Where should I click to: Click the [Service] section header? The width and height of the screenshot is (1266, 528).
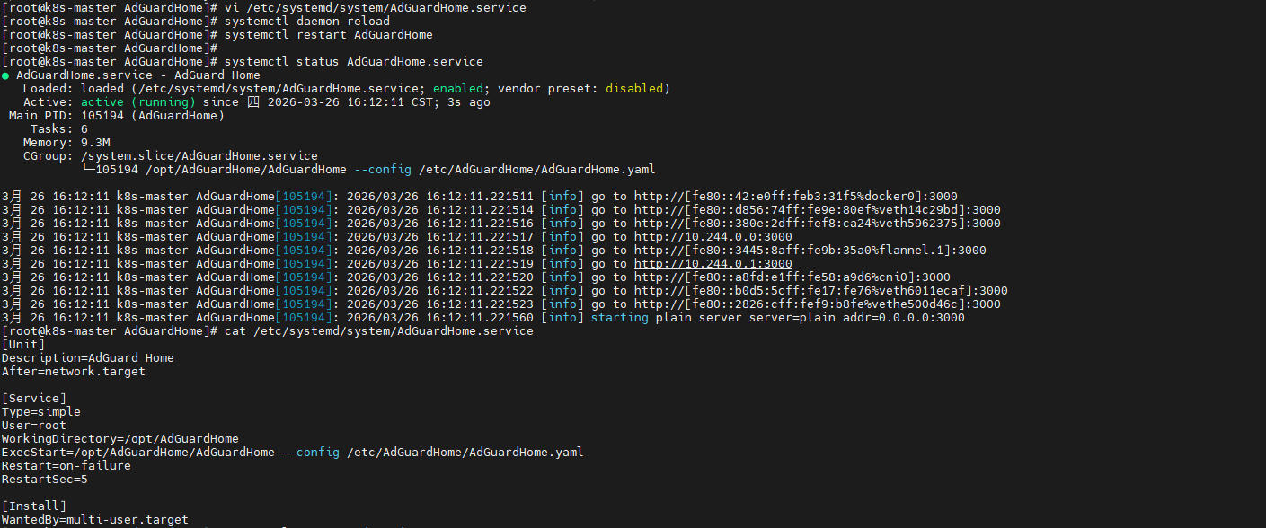34,399
